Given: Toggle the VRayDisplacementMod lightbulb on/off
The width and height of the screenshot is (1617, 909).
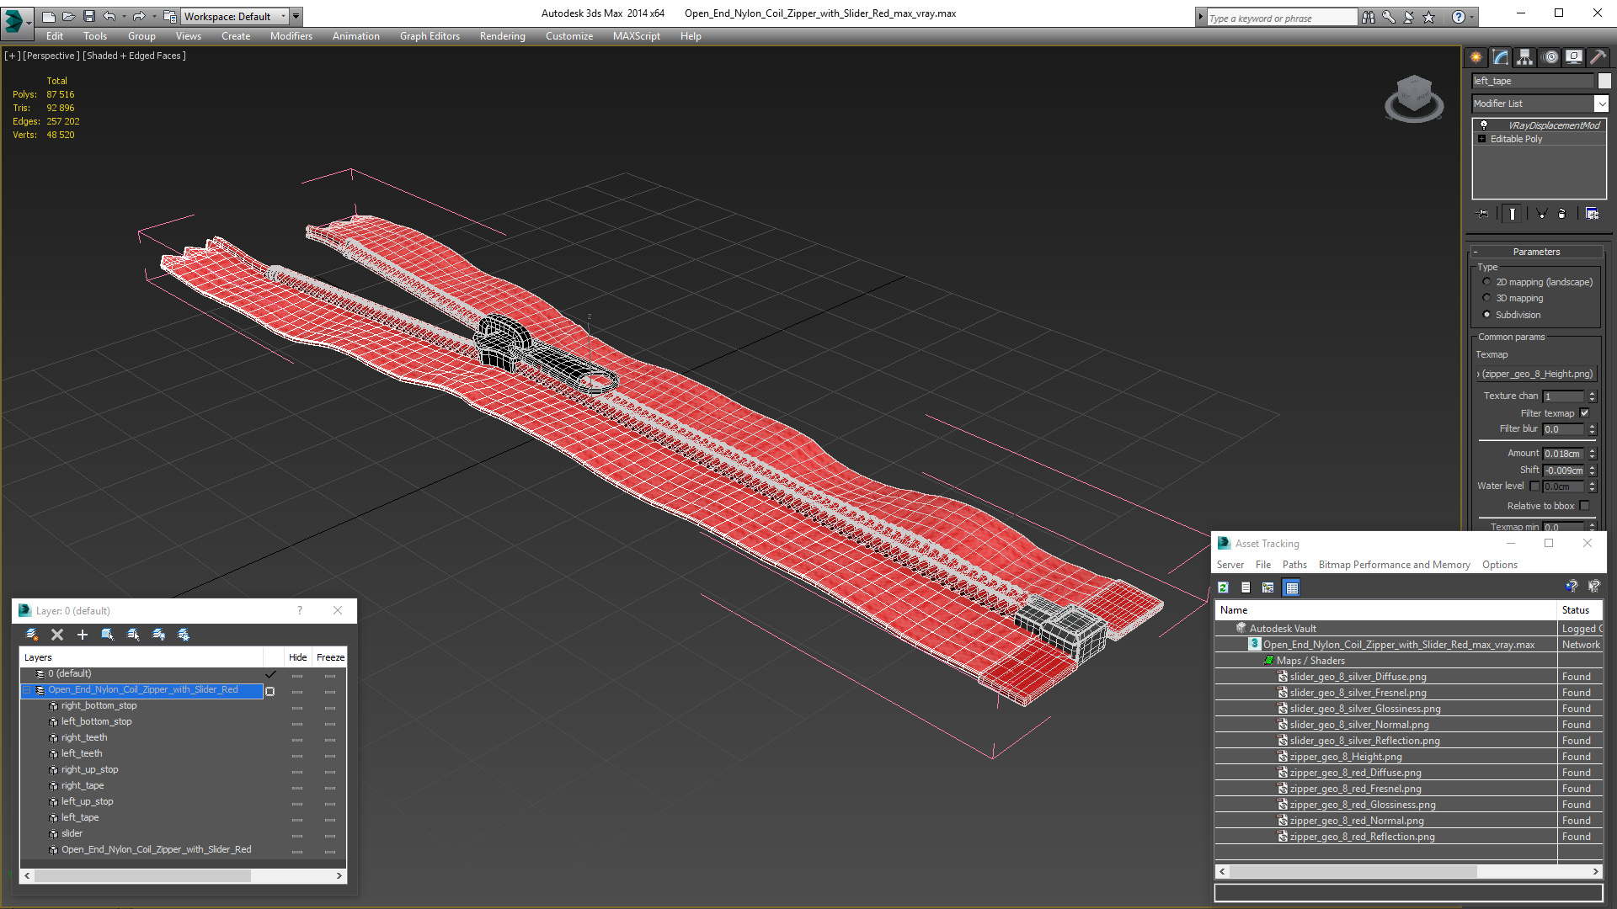Looking at the screenshot, I should (1484, 125).
